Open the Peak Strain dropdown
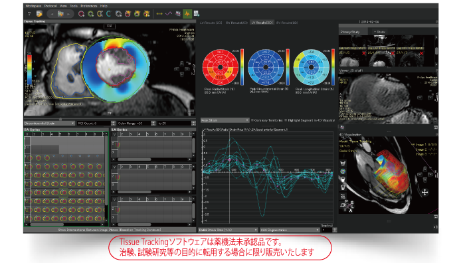465x263 pixels. [225, 120]
